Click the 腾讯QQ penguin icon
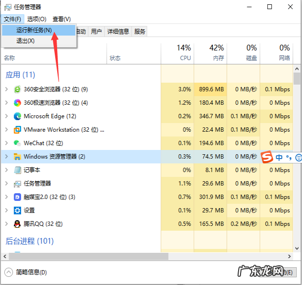The image size is (302, 285). [17, 224]
